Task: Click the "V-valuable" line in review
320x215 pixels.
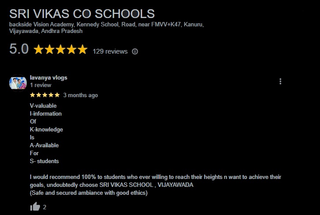Action: click(43, 106)
